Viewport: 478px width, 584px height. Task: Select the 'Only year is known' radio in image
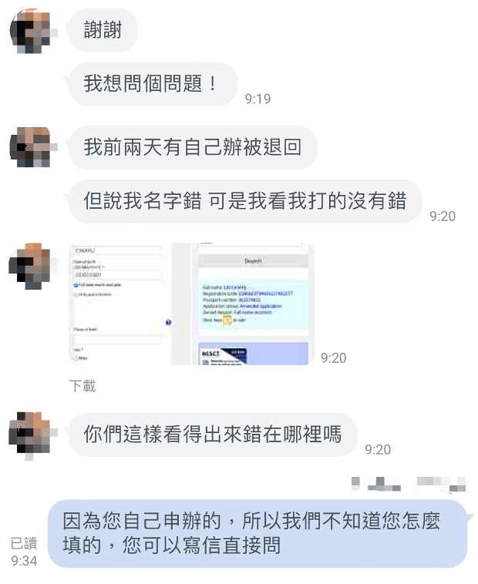(x=76, y=294)
